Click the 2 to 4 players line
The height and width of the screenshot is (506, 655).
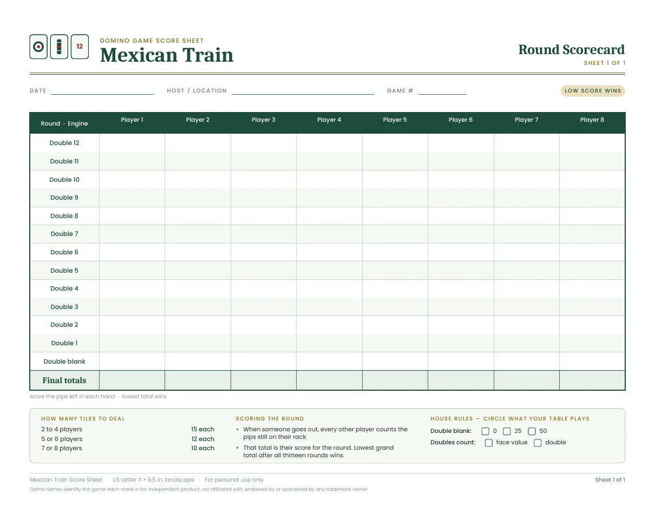(62, 429)
